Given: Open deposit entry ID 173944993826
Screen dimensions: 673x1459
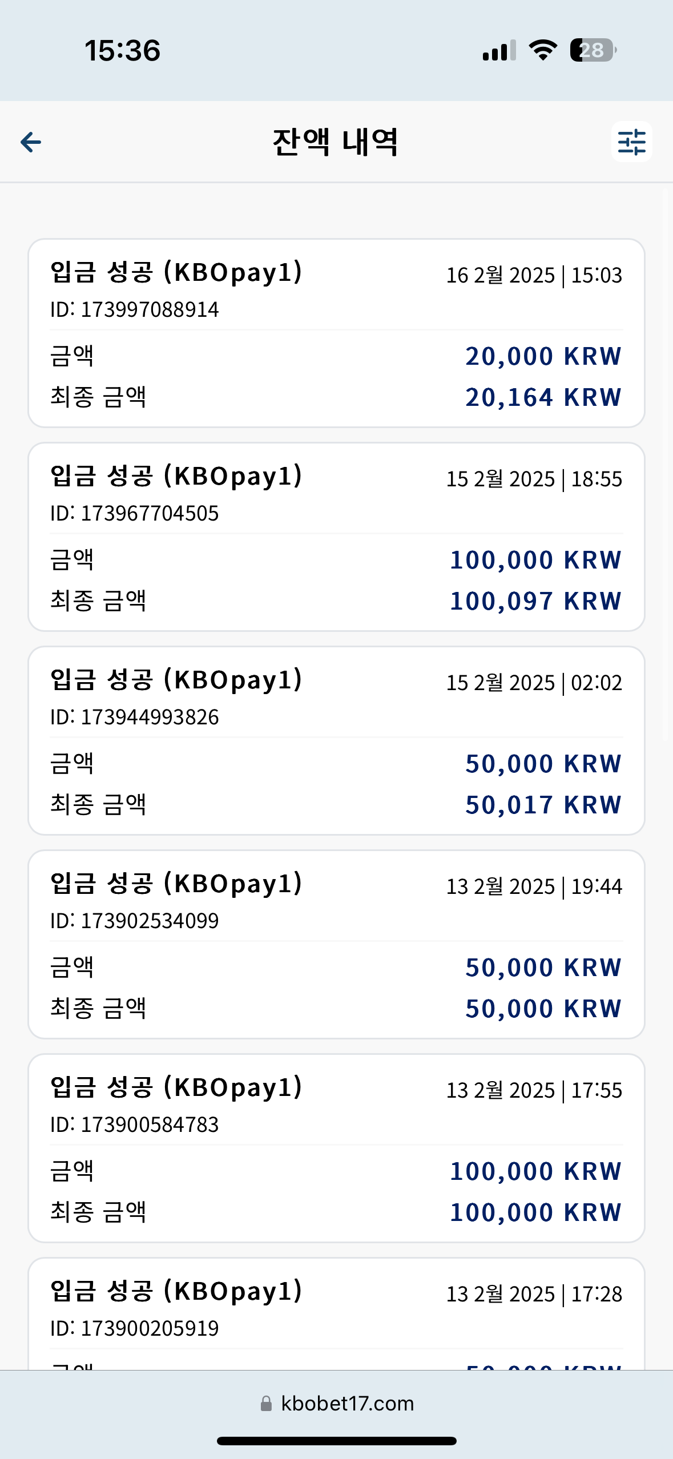Looking at the screenshot, I should (x=336, y=740).
